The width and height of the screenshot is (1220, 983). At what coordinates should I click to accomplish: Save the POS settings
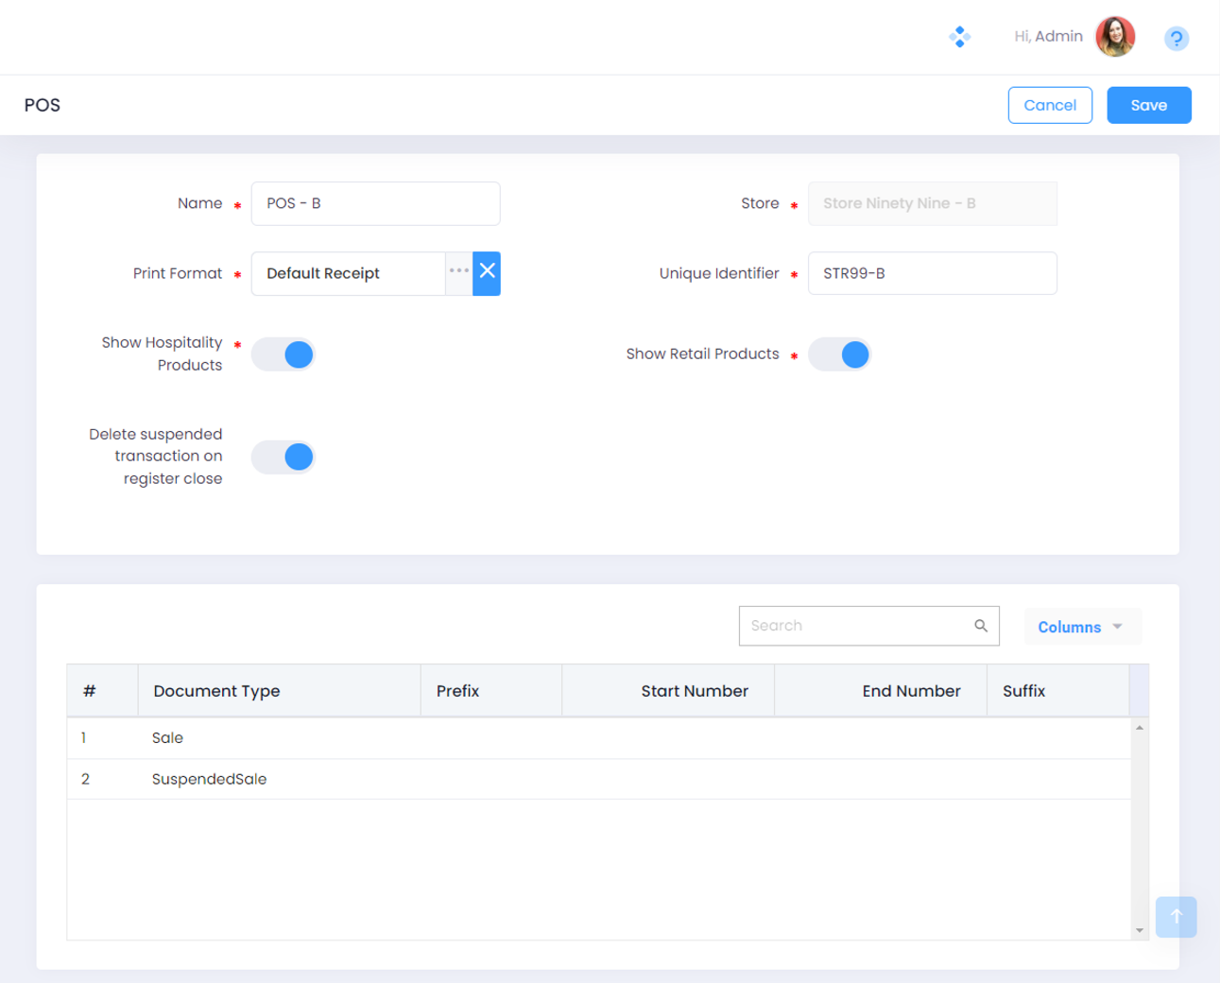point(1148,105)
